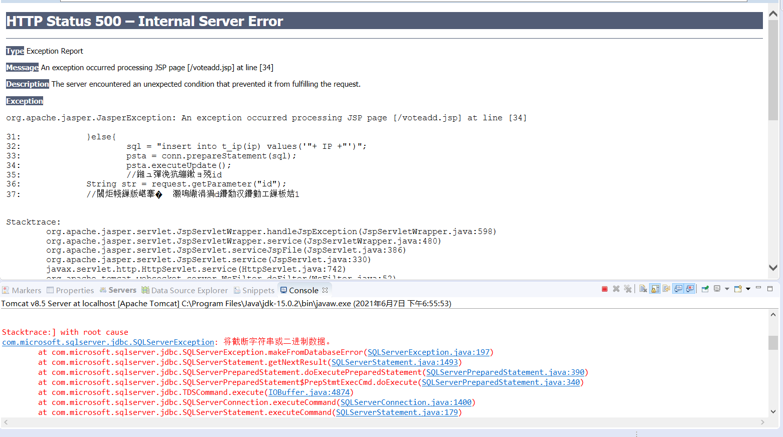
Task: Click the Stacktrace: label on error page
Action: click(x=33, y=222)
